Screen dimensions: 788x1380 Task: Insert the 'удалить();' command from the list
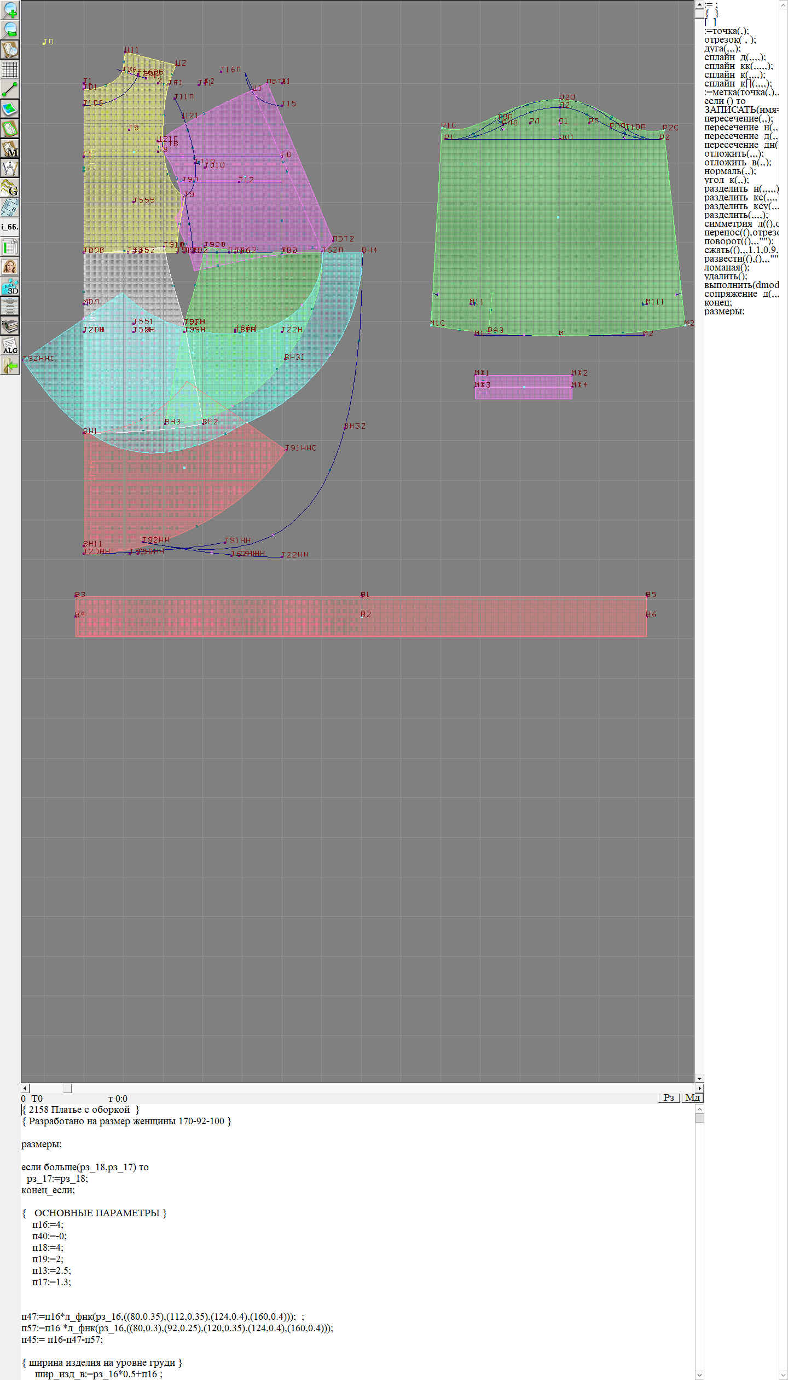[x=726, y=277]
